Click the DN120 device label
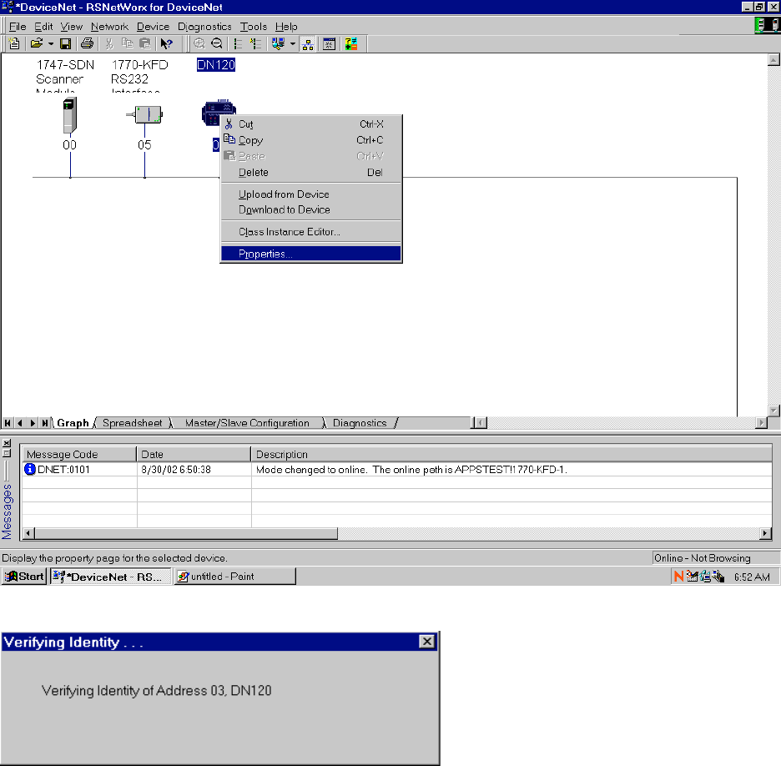The height and width of the screenshot is (766, 781). click(x=215, y=65)
